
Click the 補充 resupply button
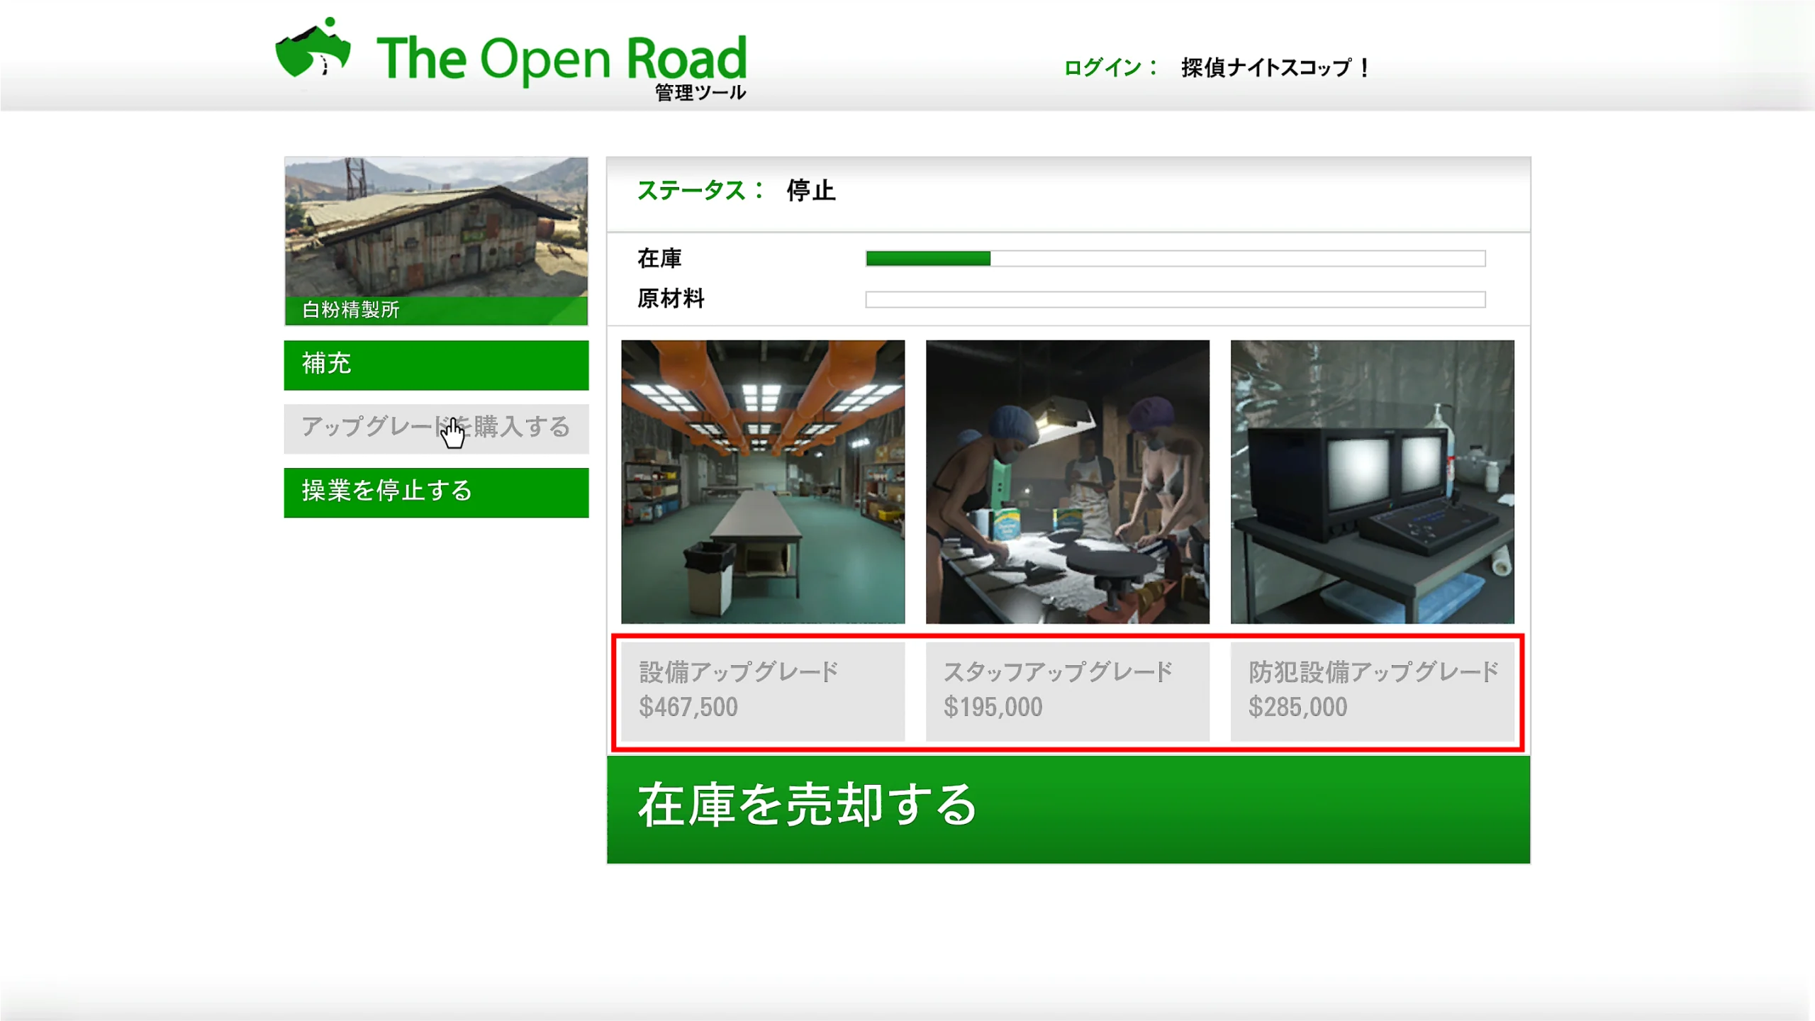(x=436, y=364)
